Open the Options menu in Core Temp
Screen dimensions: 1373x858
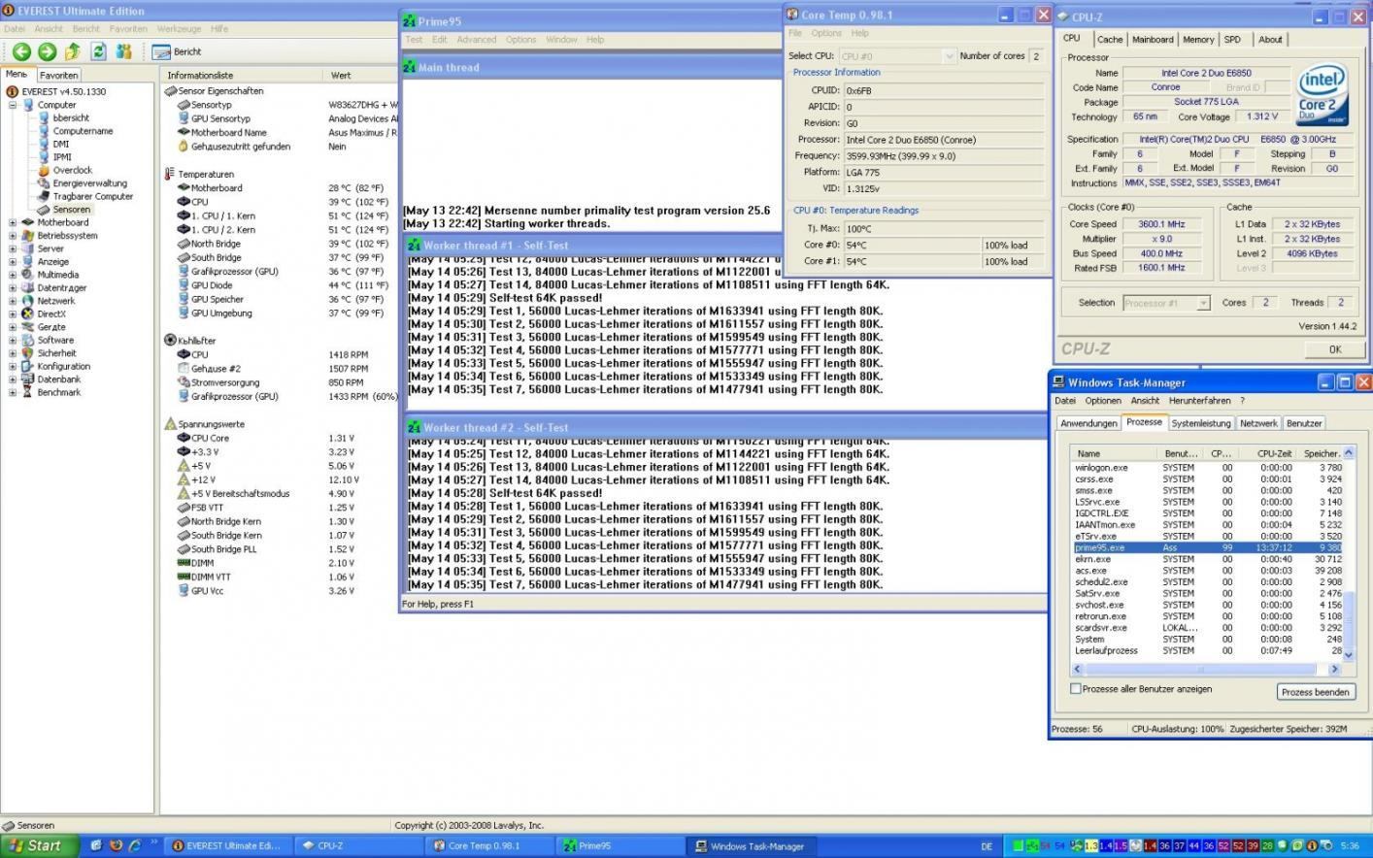(x=826, y=33)
